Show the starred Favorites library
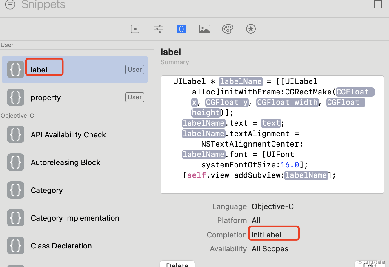The width and height of the screenshot is (389, 267). tap(251, 29)
